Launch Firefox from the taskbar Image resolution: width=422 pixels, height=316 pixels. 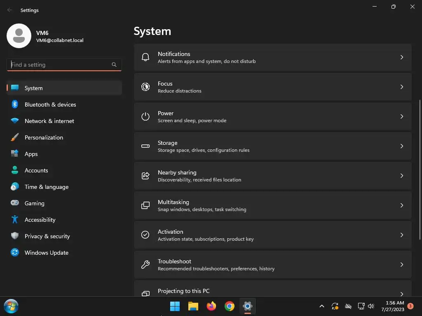point(211,306)
